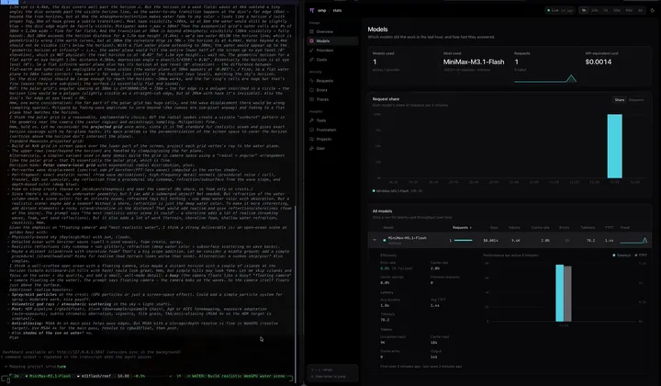Sort table by Tokens column

point(514,228)
